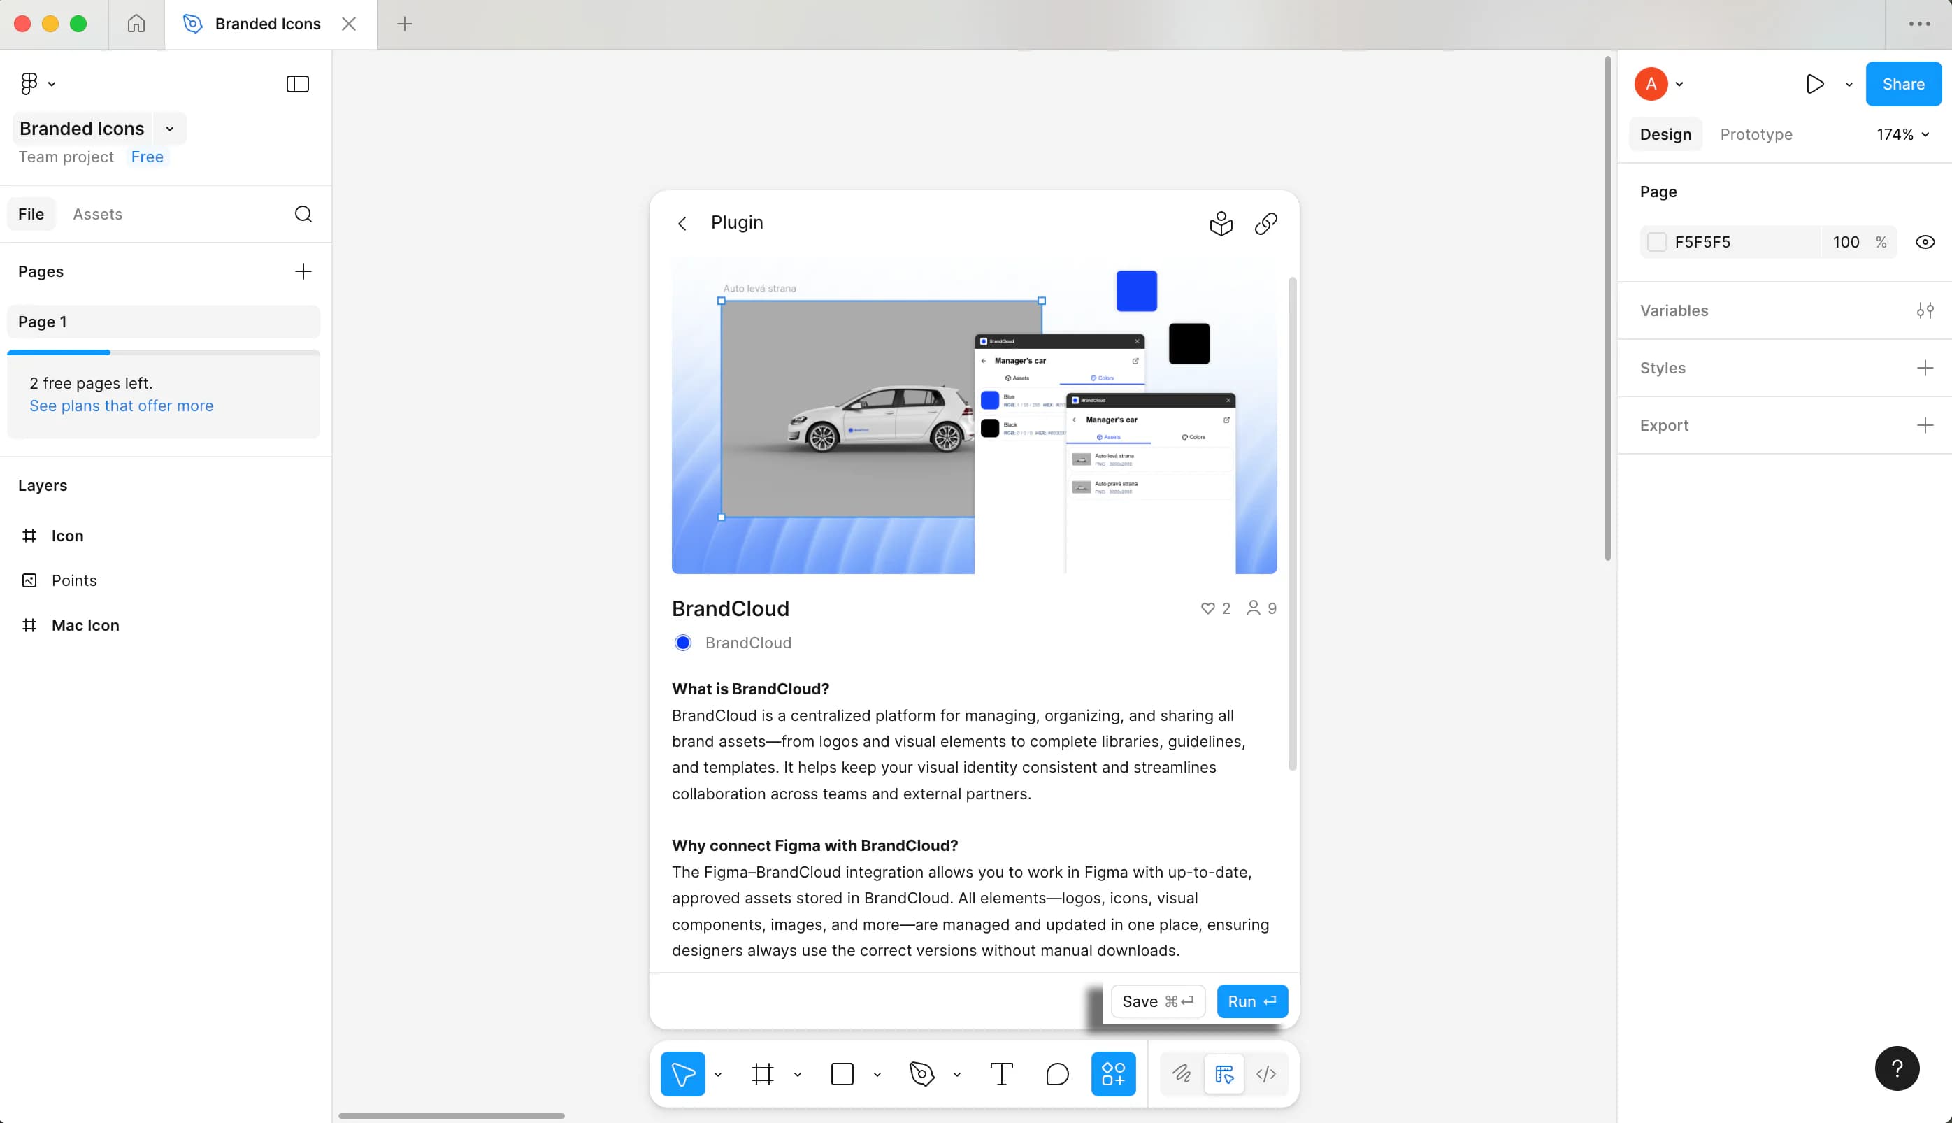Select the Comment tool
Image resolution: width=1952 pixels, height=1123 pixels.
1057,1073
